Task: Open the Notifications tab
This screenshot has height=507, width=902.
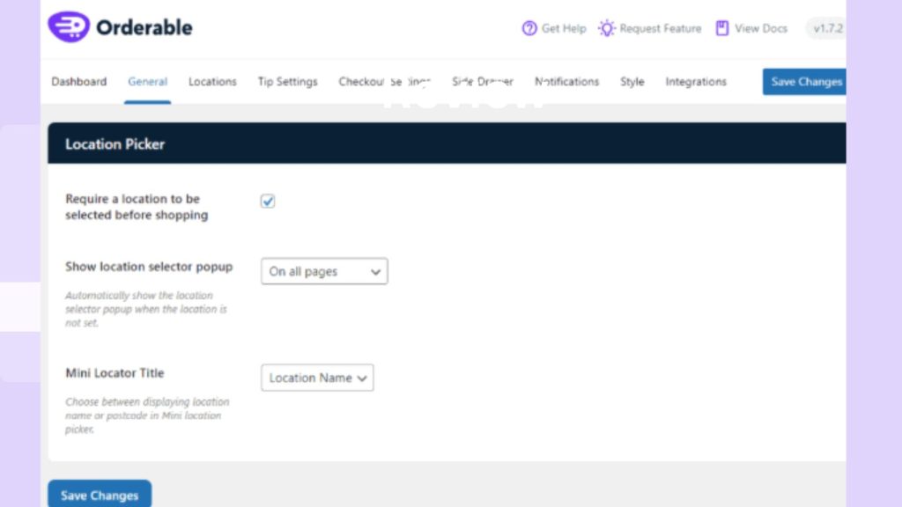Action: (566, 82)
